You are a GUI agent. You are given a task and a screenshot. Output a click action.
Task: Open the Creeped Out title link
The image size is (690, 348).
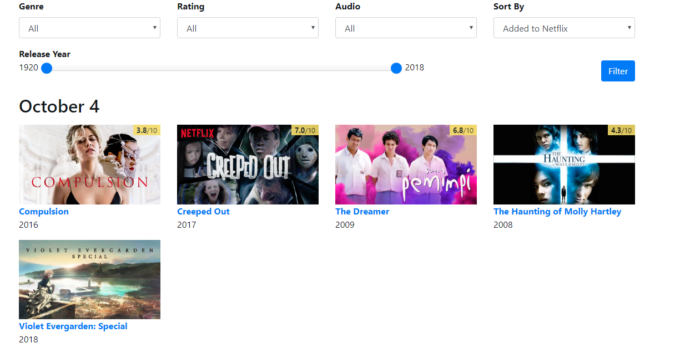click(x=203, y=212)
